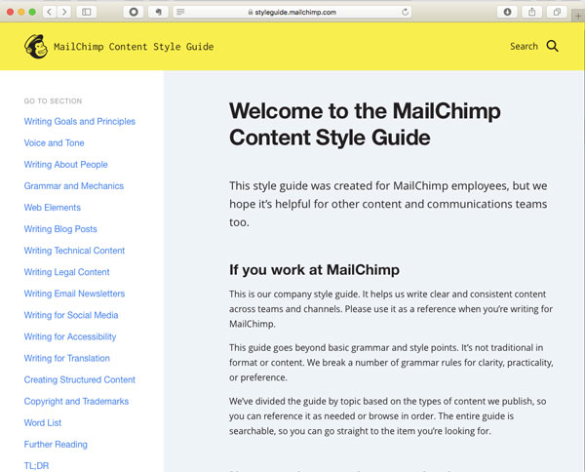Open the Share menu icon
Viewport: 585px width, 472px height.
(532, 12)
